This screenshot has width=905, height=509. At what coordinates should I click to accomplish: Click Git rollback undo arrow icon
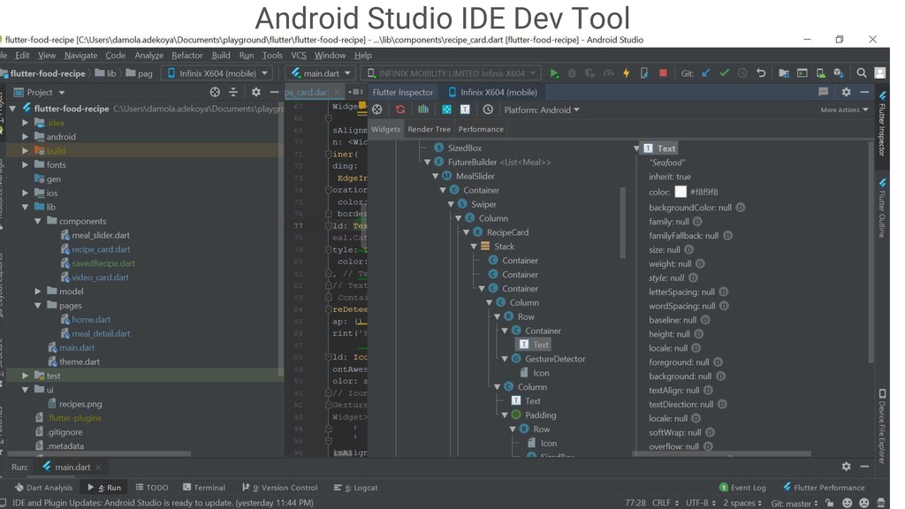[x=761, y=73]
